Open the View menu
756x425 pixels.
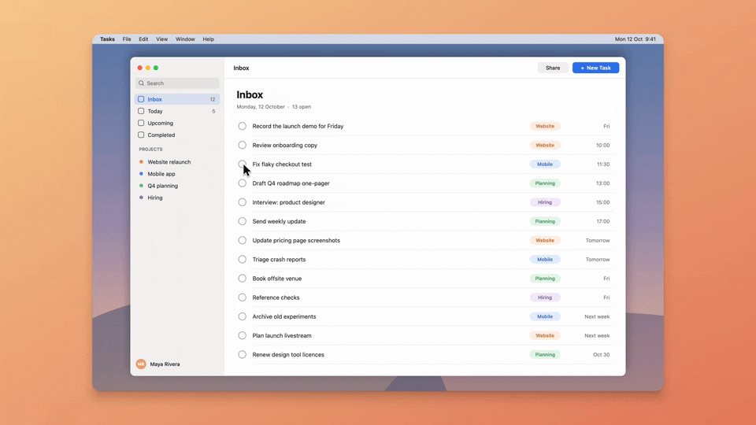click(x=162, y=39)
